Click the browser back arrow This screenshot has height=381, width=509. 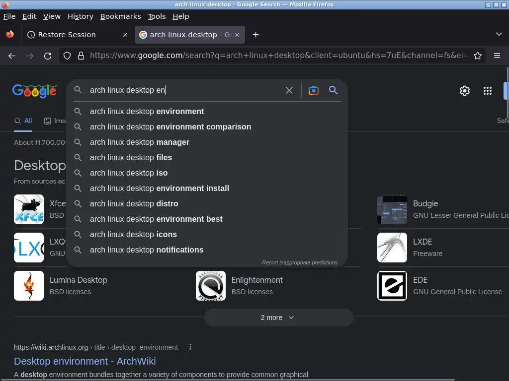tap(12, 56)
